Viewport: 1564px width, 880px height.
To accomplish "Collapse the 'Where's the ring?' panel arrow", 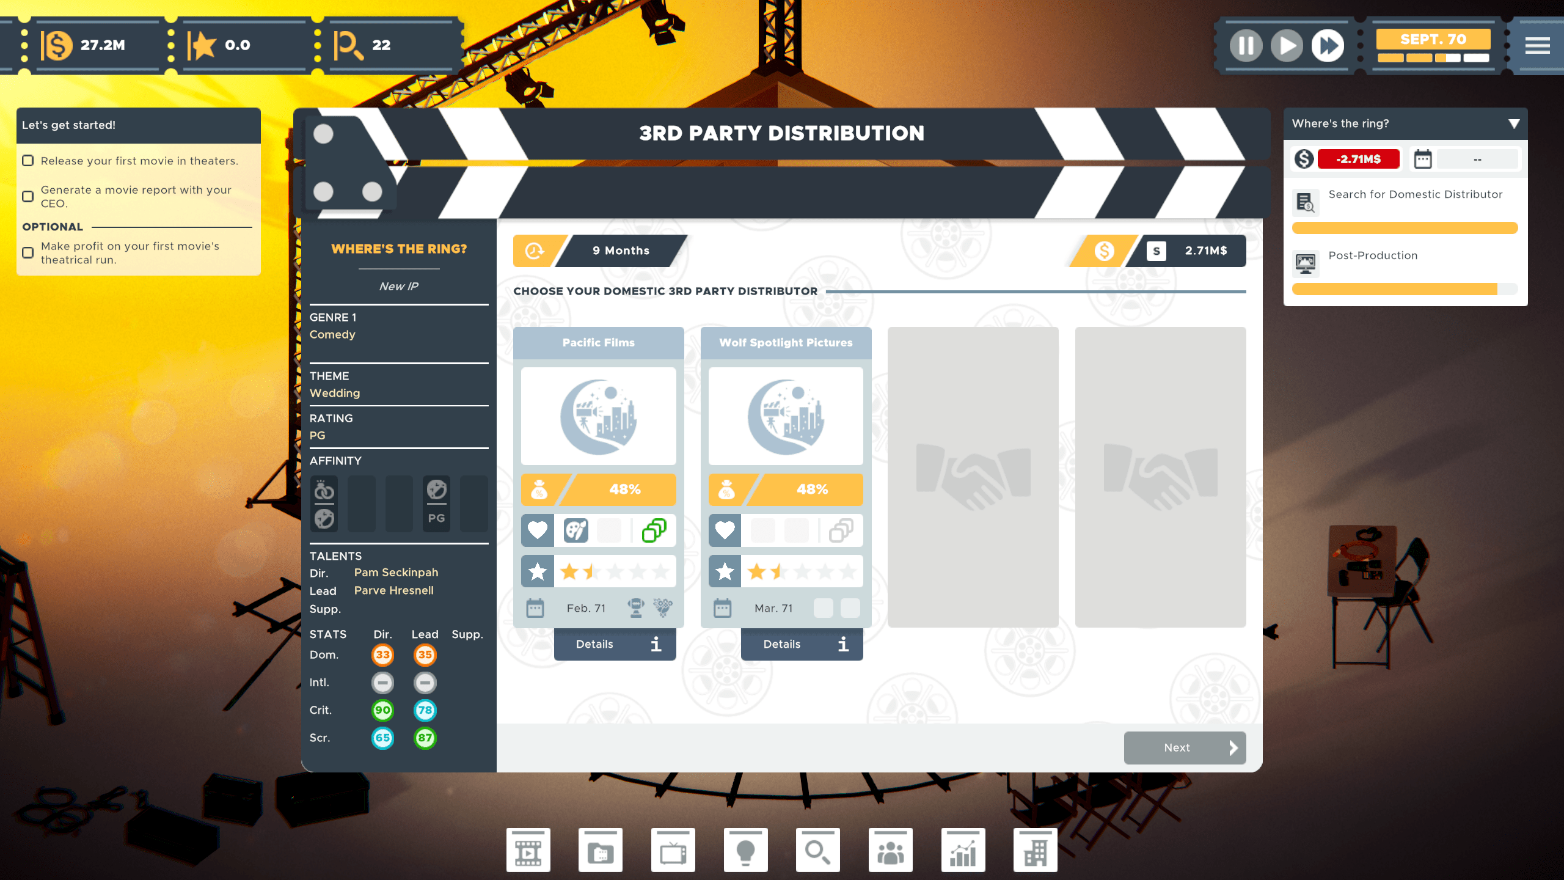I will 1513,123.
